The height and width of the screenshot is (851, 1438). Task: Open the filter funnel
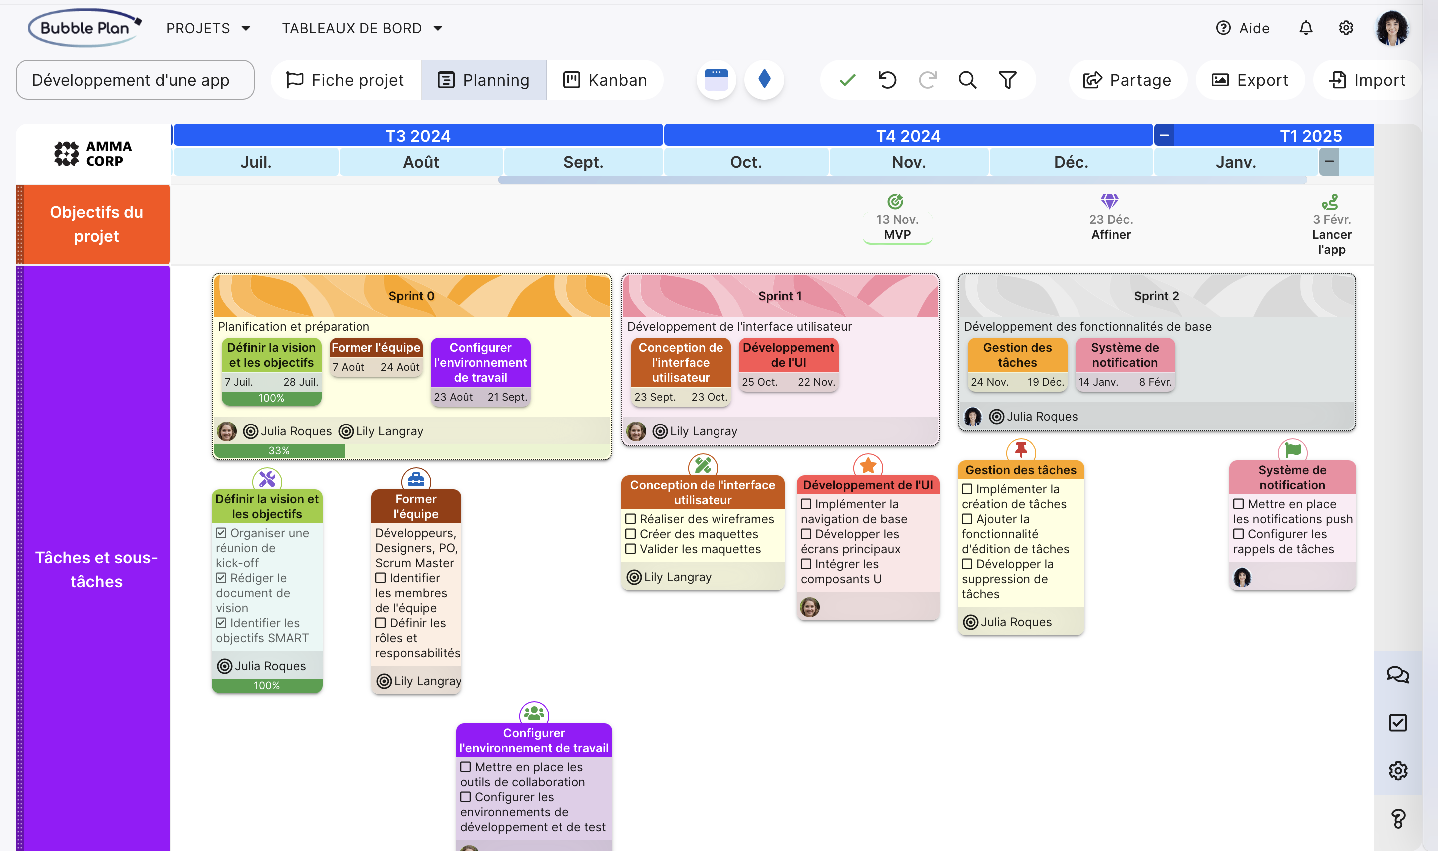[x=1007, y=80]
